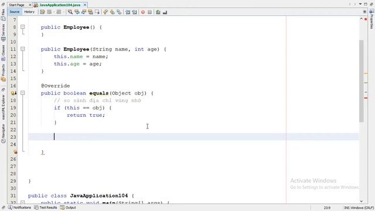Click the 23:9 cursor position indicator

(327, 207)
